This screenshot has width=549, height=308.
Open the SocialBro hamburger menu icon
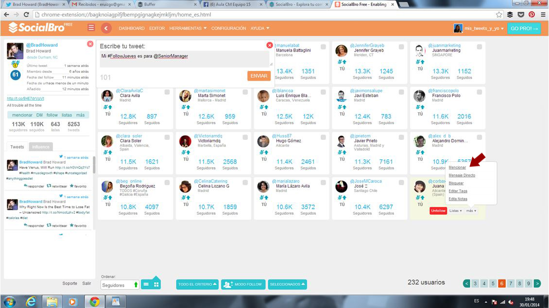click(91, 28)
